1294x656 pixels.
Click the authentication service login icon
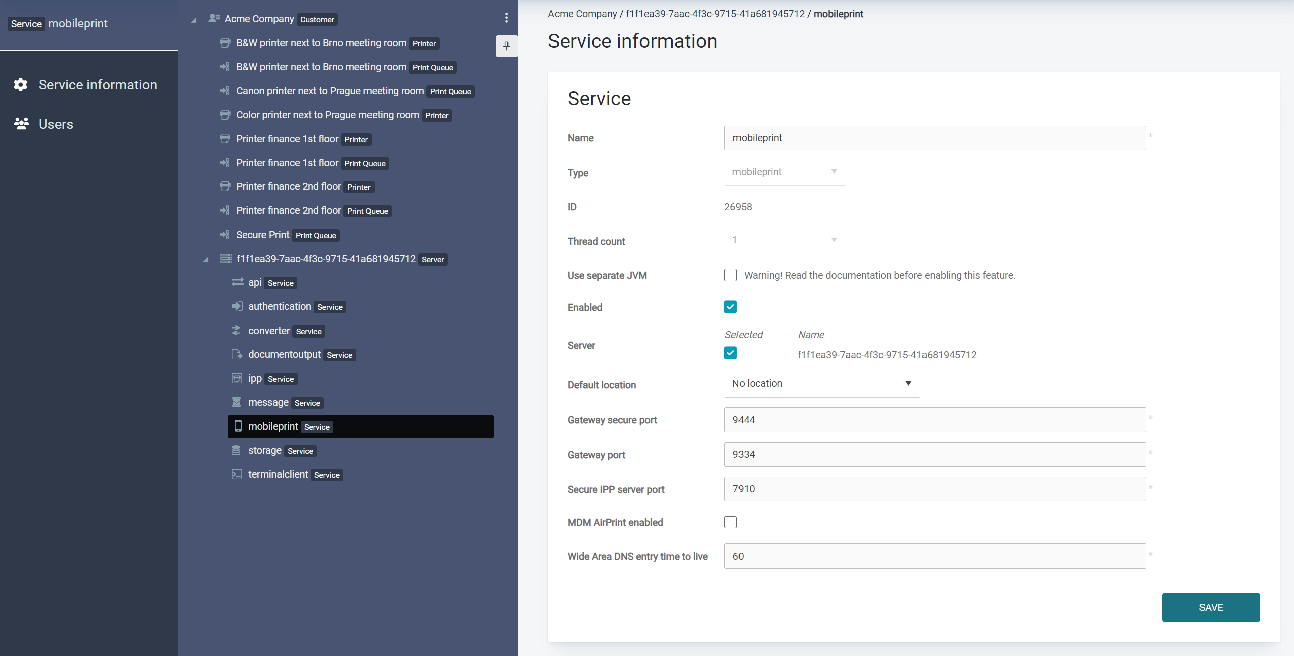coord(237,306)
